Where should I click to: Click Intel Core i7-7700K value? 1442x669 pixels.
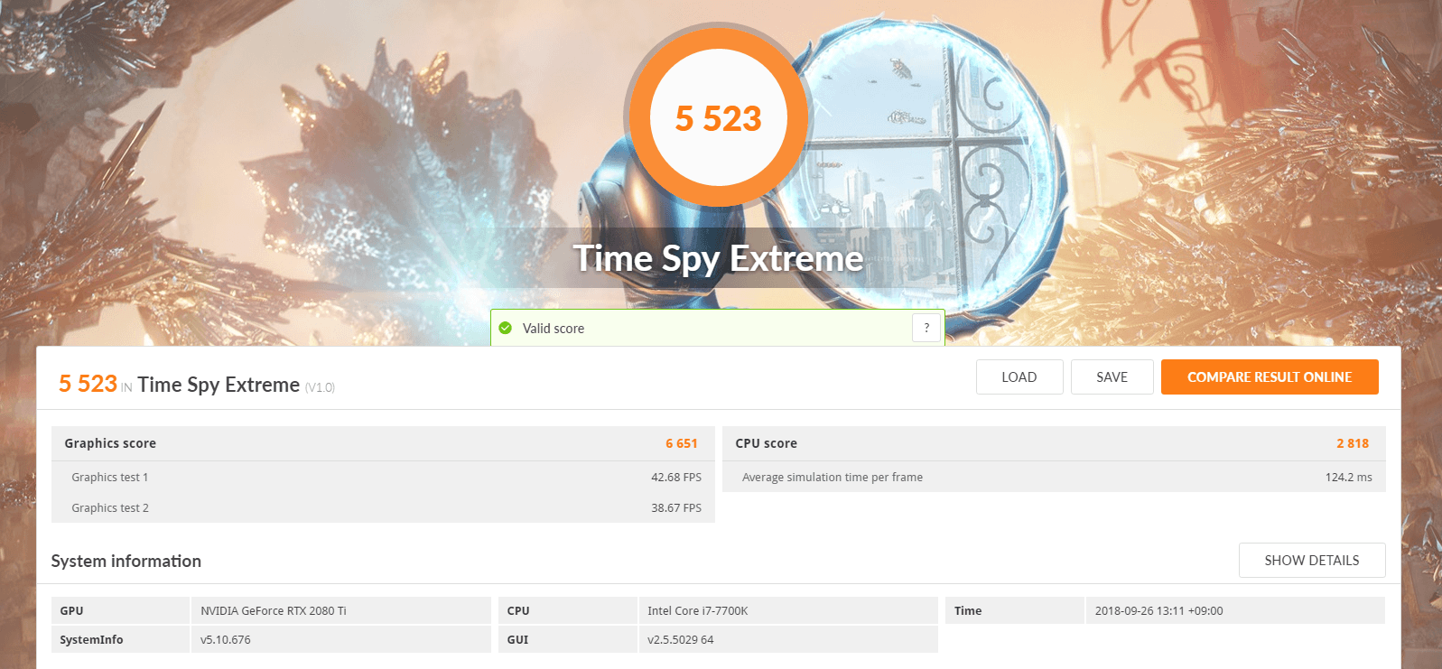pos(698,611)
